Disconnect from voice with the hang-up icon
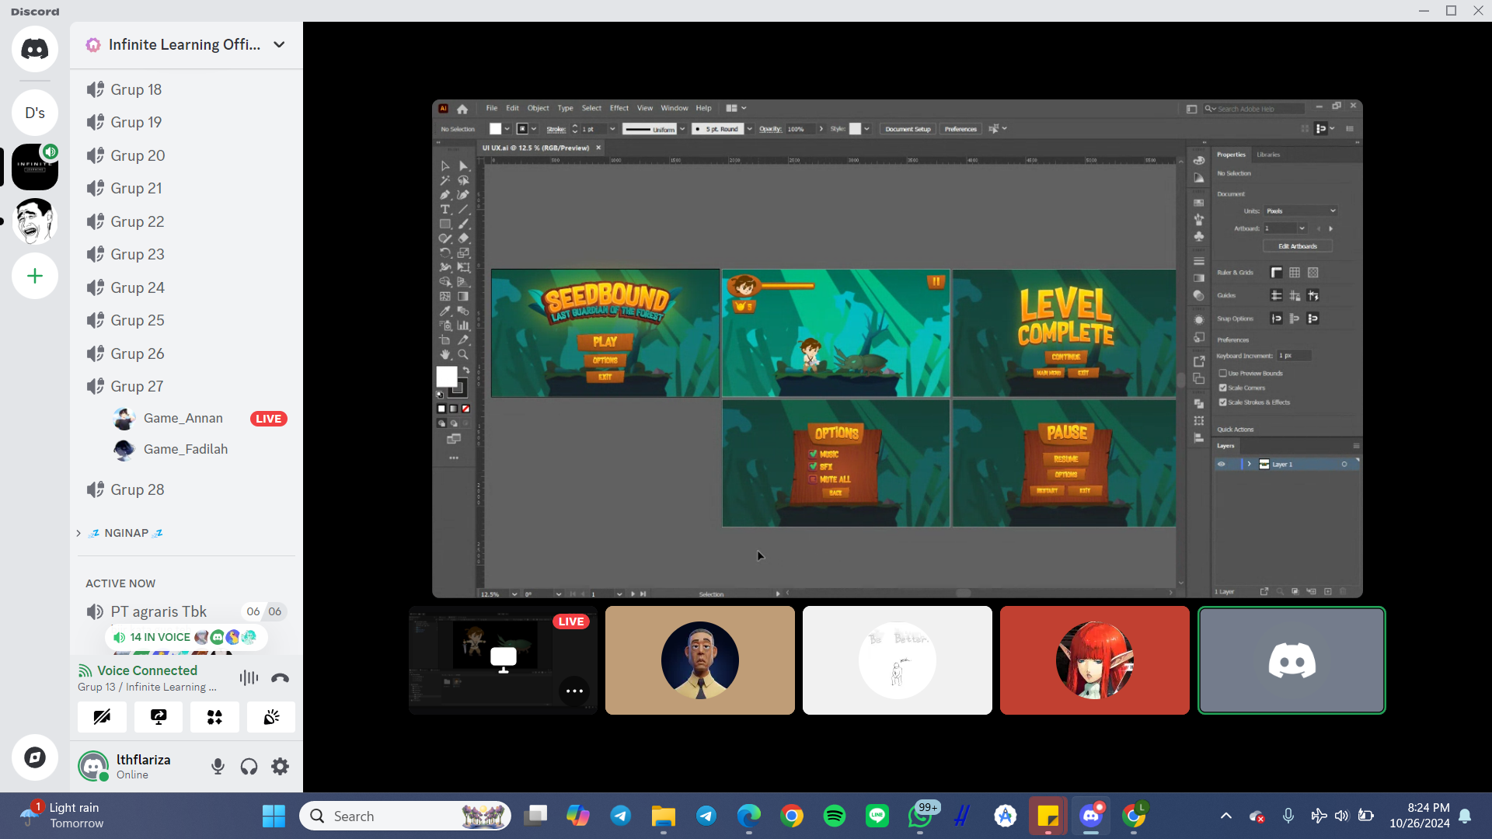The image size is (1492, 839). pos(281,678)
